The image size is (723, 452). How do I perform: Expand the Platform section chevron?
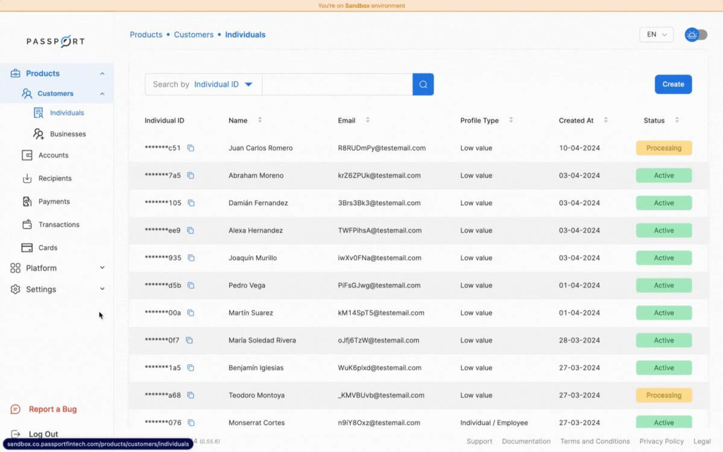pyautogui.click(x=102, y=268)
